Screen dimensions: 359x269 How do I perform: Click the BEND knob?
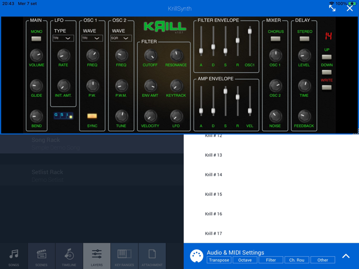point(36,116)
